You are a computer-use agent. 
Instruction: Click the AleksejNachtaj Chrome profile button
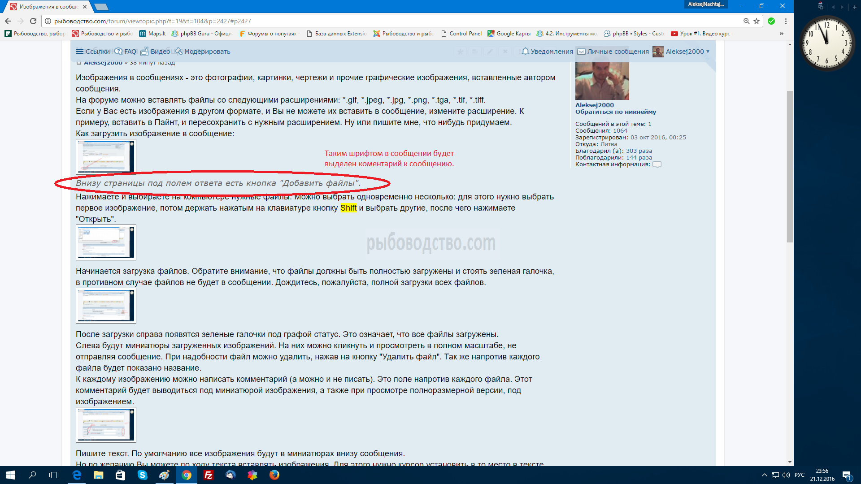pos(706,4)
